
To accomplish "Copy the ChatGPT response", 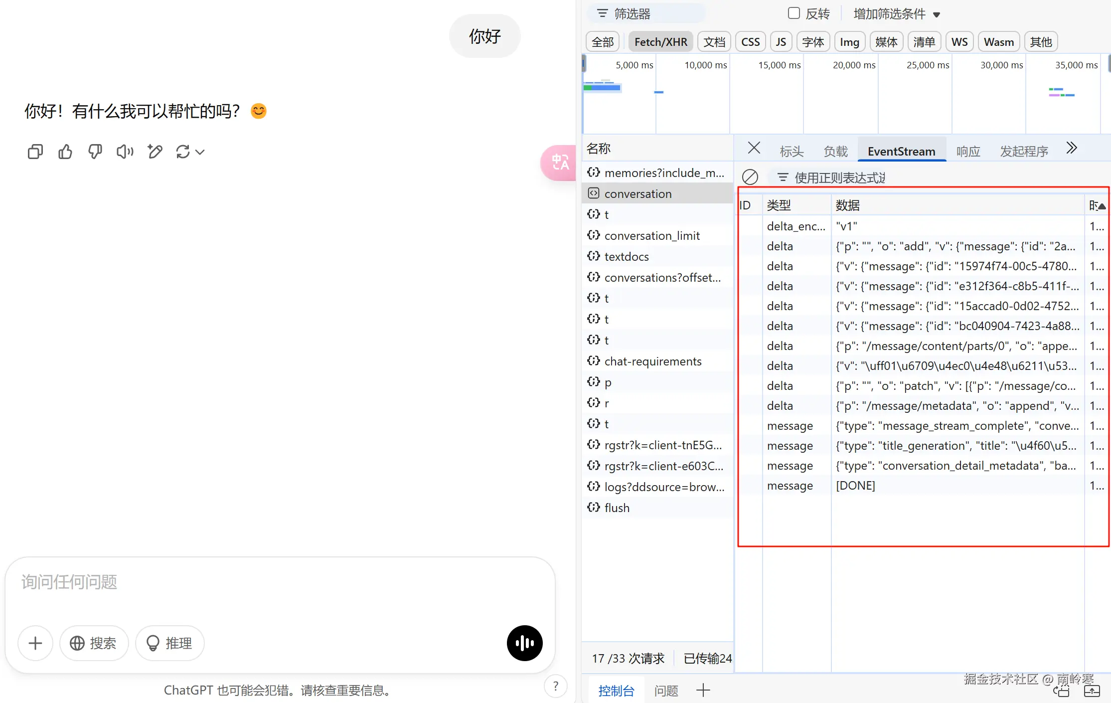I will [x=35, y=152].
